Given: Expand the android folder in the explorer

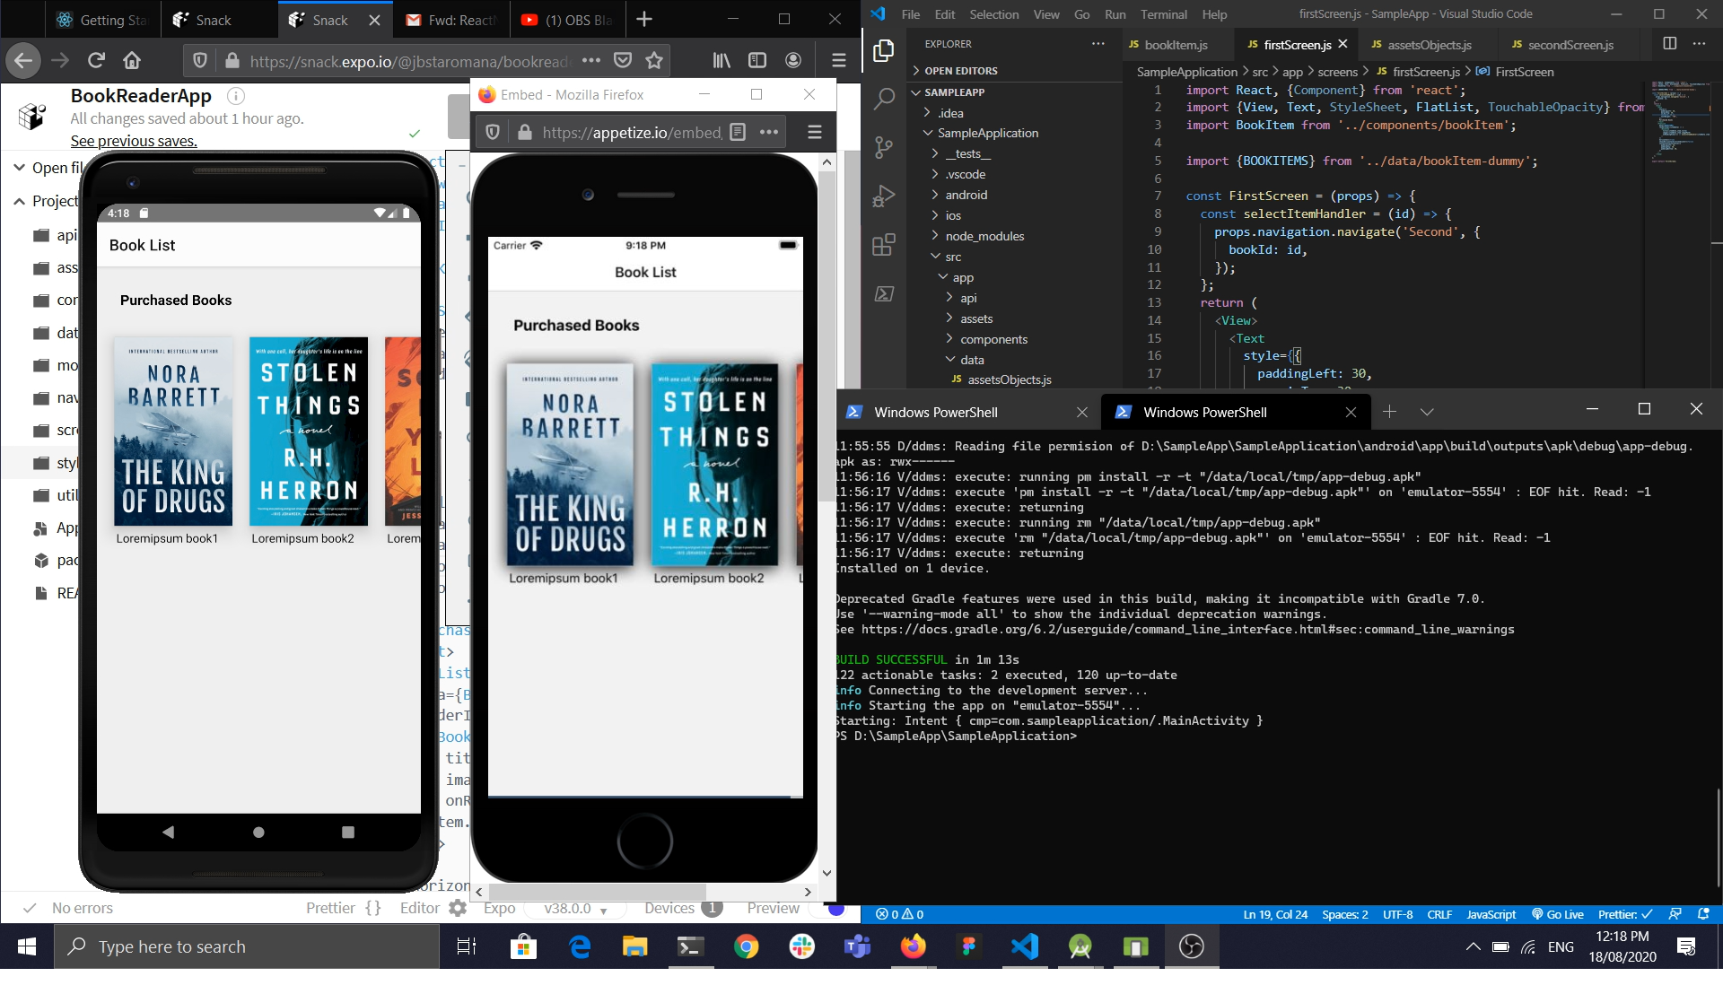Looking at the screenshot, I should point(966,195).
